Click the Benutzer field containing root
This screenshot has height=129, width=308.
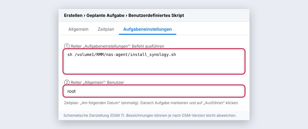click(154, 91)
